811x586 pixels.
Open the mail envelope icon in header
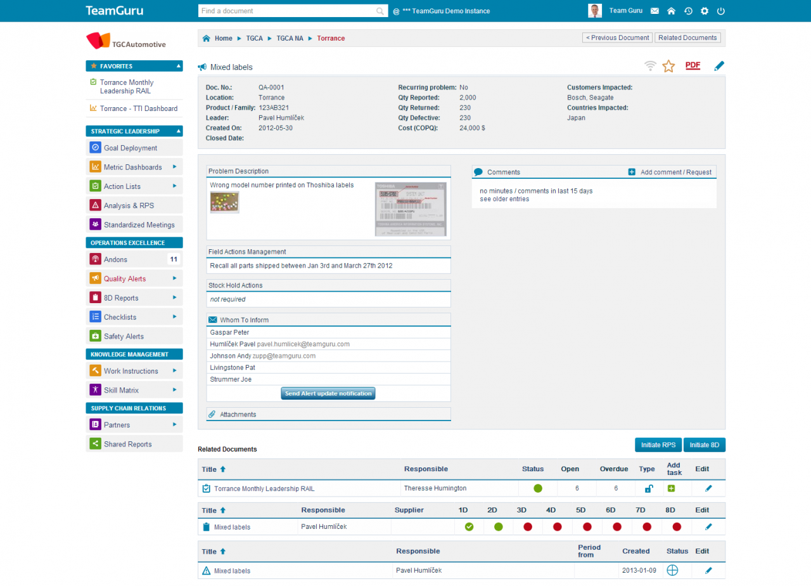coord(655,11)
